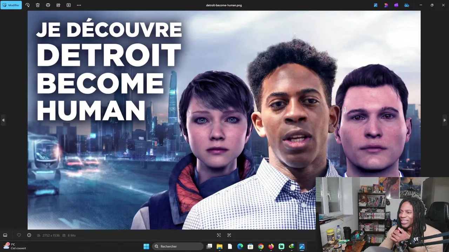Screen dimensions: 449x252
Task: Print the image via the printer icon
Action: tap(48, 5)
